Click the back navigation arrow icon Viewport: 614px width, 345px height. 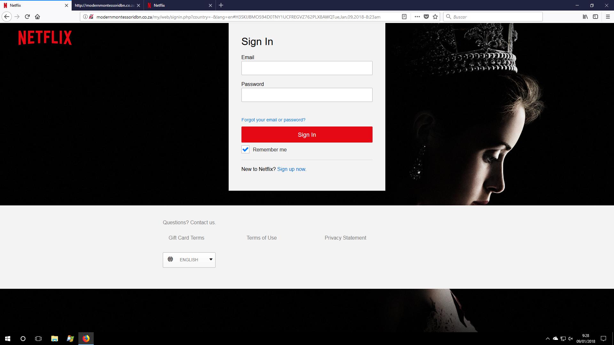6,16
